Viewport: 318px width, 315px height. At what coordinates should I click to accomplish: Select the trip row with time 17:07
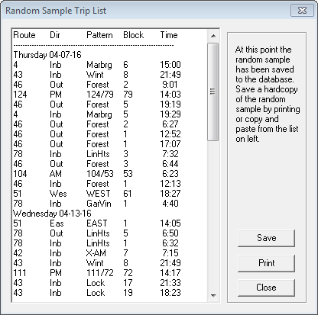coord(97,144)
